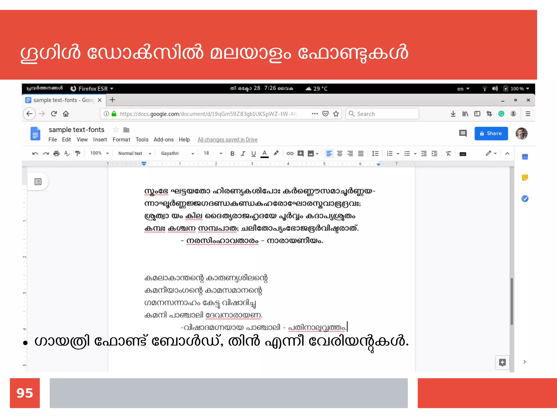Click the Redo icon in Docs toolbar

tap(46, 153)
